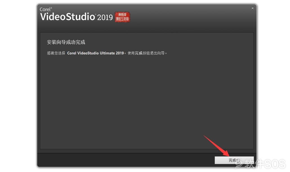Click the 完成 (Finish) button
This screenshot has height=172, width=290.
234,160
